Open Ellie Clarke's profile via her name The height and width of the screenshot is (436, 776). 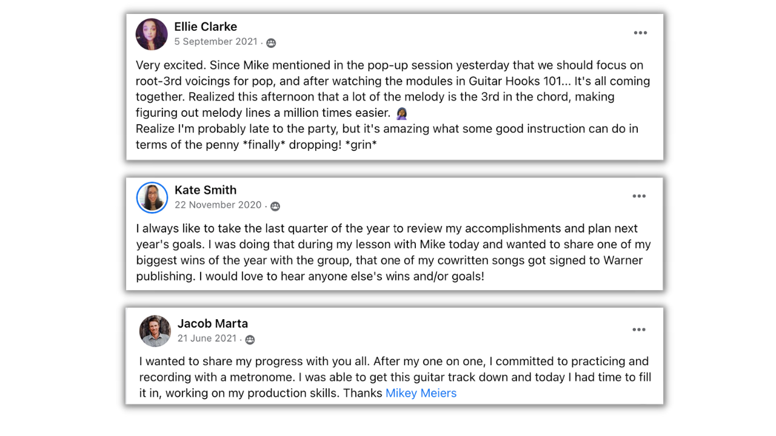[206, 27]
